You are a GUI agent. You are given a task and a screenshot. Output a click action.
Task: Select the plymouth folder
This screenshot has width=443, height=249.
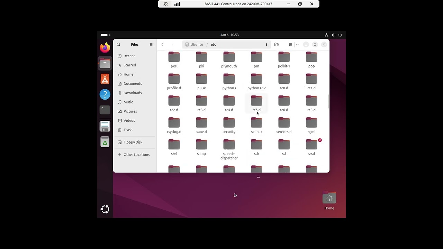(x=229, y=60)
